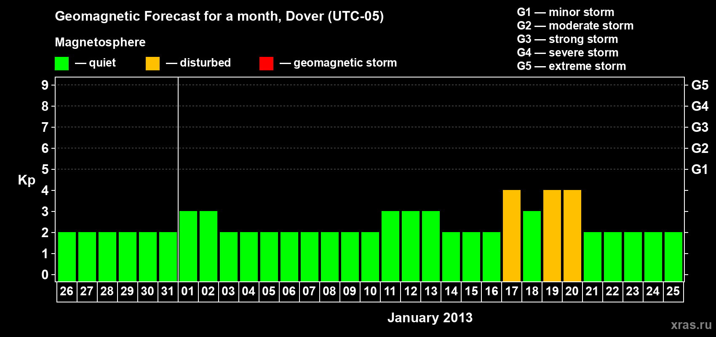Click the Kp value 0 axis tick
This screenshot has height=337, width=716.
tap(45, 275)
